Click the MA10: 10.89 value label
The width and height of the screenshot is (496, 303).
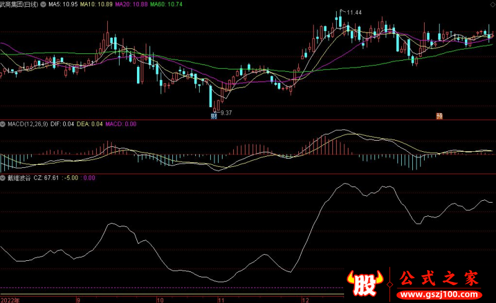click(x=96, y=4)
